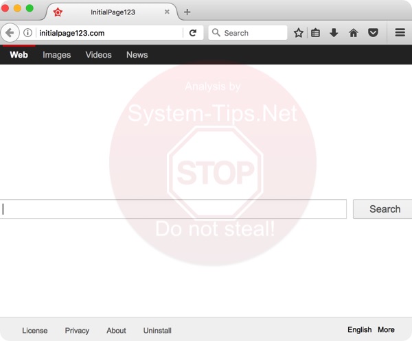Open a new tab with plus button
The image size is (412, 341).
[187, 12]
